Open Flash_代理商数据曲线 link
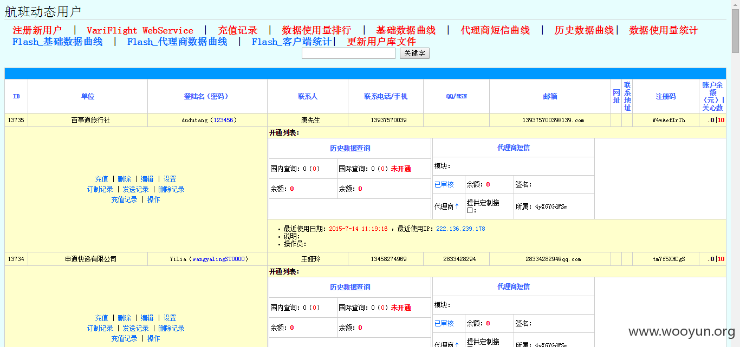740x347 pixels. pyautogui.click(x=177, y=42)
